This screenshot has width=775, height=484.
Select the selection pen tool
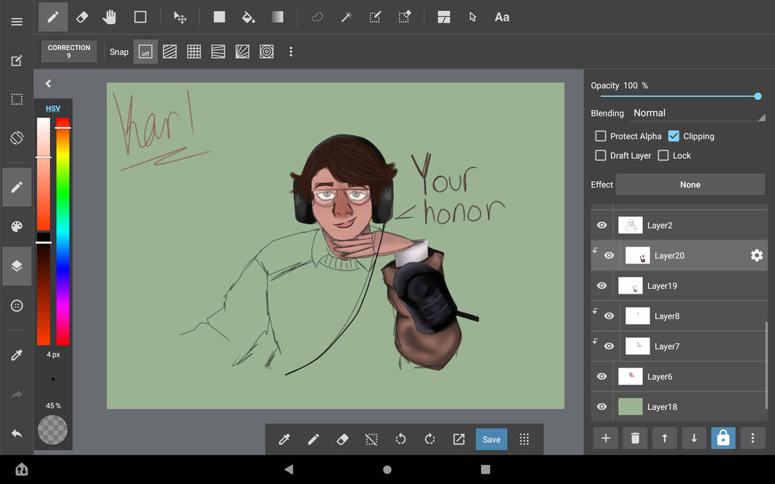point(375,17)
